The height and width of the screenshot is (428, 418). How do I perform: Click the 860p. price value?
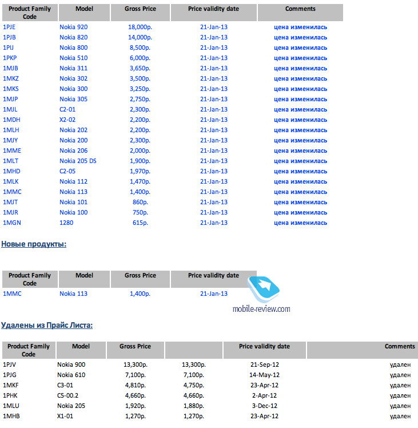point(140,202)
